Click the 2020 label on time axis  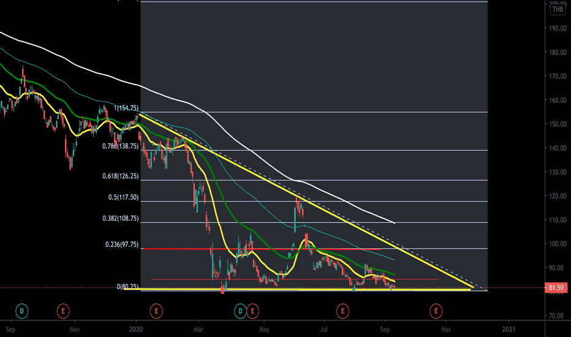click(136, 330)
